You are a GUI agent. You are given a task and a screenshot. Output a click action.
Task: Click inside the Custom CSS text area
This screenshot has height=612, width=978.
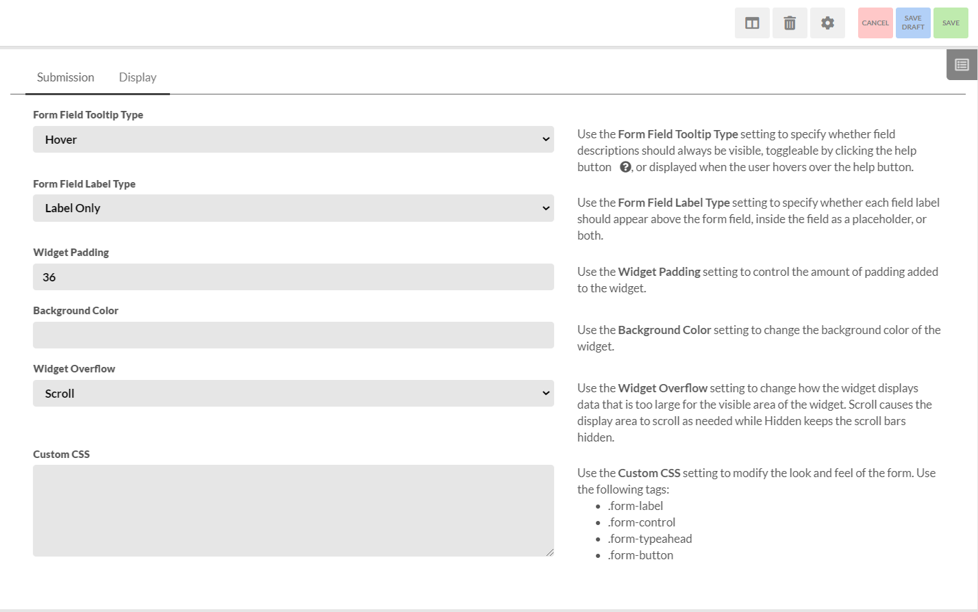(293, 510)
